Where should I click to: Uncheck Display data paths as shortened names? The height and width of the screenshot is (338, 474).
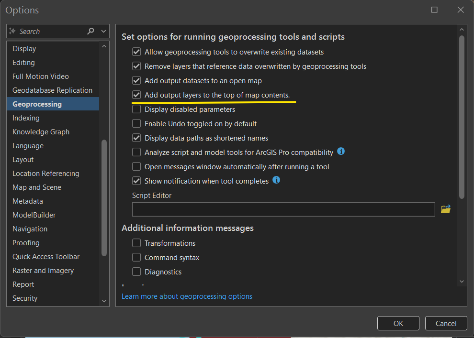click(x=136, y=138)
